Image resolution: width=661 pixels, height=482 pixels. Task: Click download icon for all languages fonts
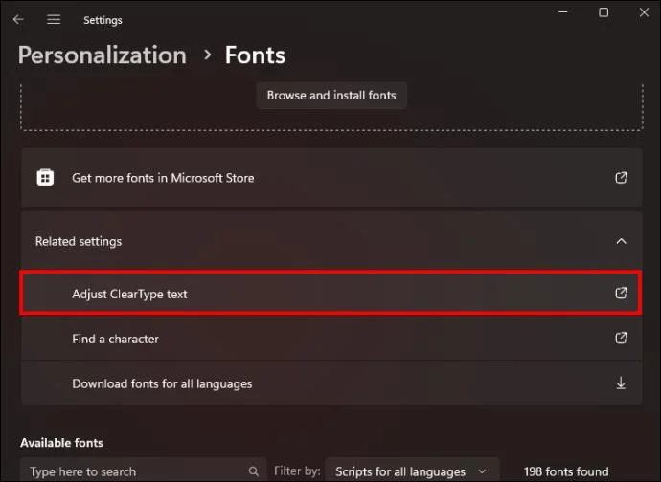(x=621, y=383)
